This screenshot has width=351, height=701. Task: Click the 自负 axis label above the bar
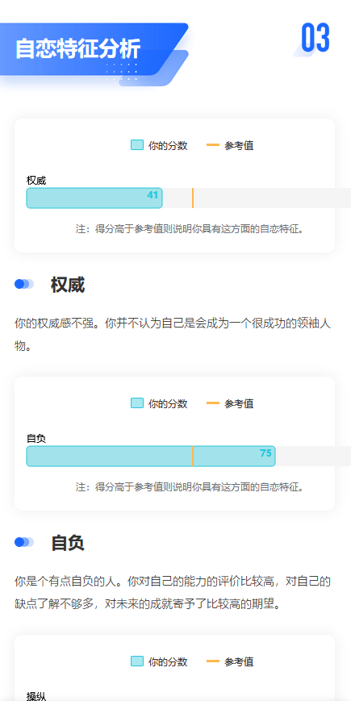coord(36,439)
